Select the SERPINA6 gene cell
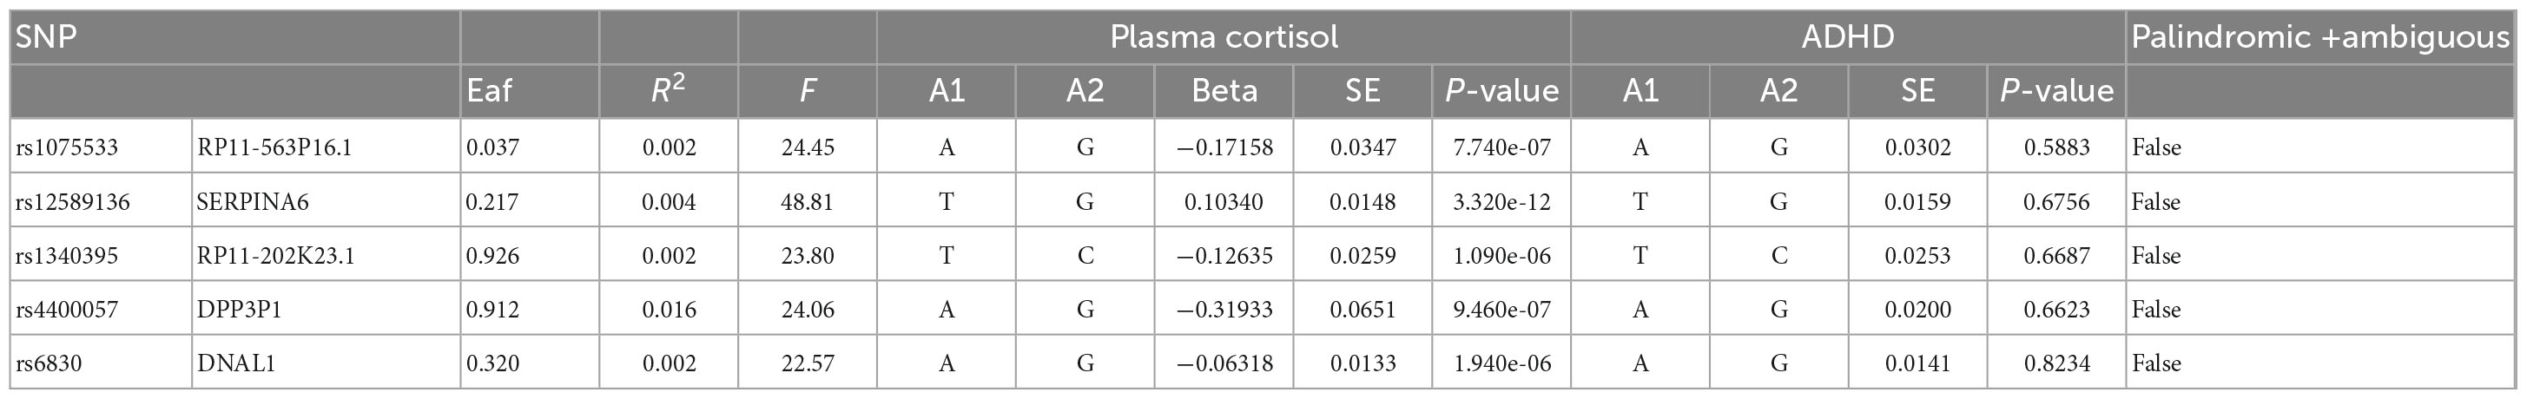Screen dimensions: 2527x399 point(326,201)
